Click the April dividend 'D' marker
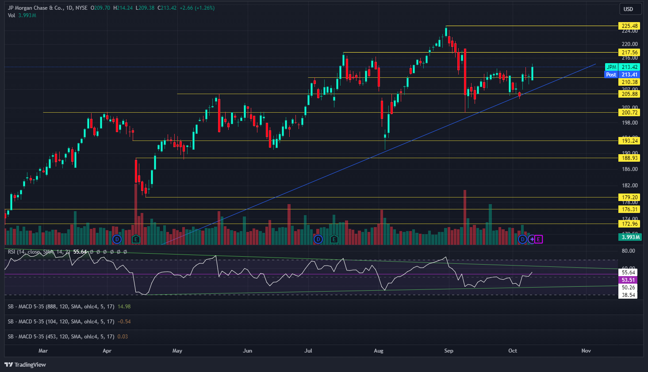 (117, 239)
